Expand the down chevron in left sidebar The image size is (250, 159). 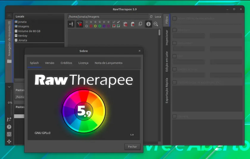(x=9, y=87)
